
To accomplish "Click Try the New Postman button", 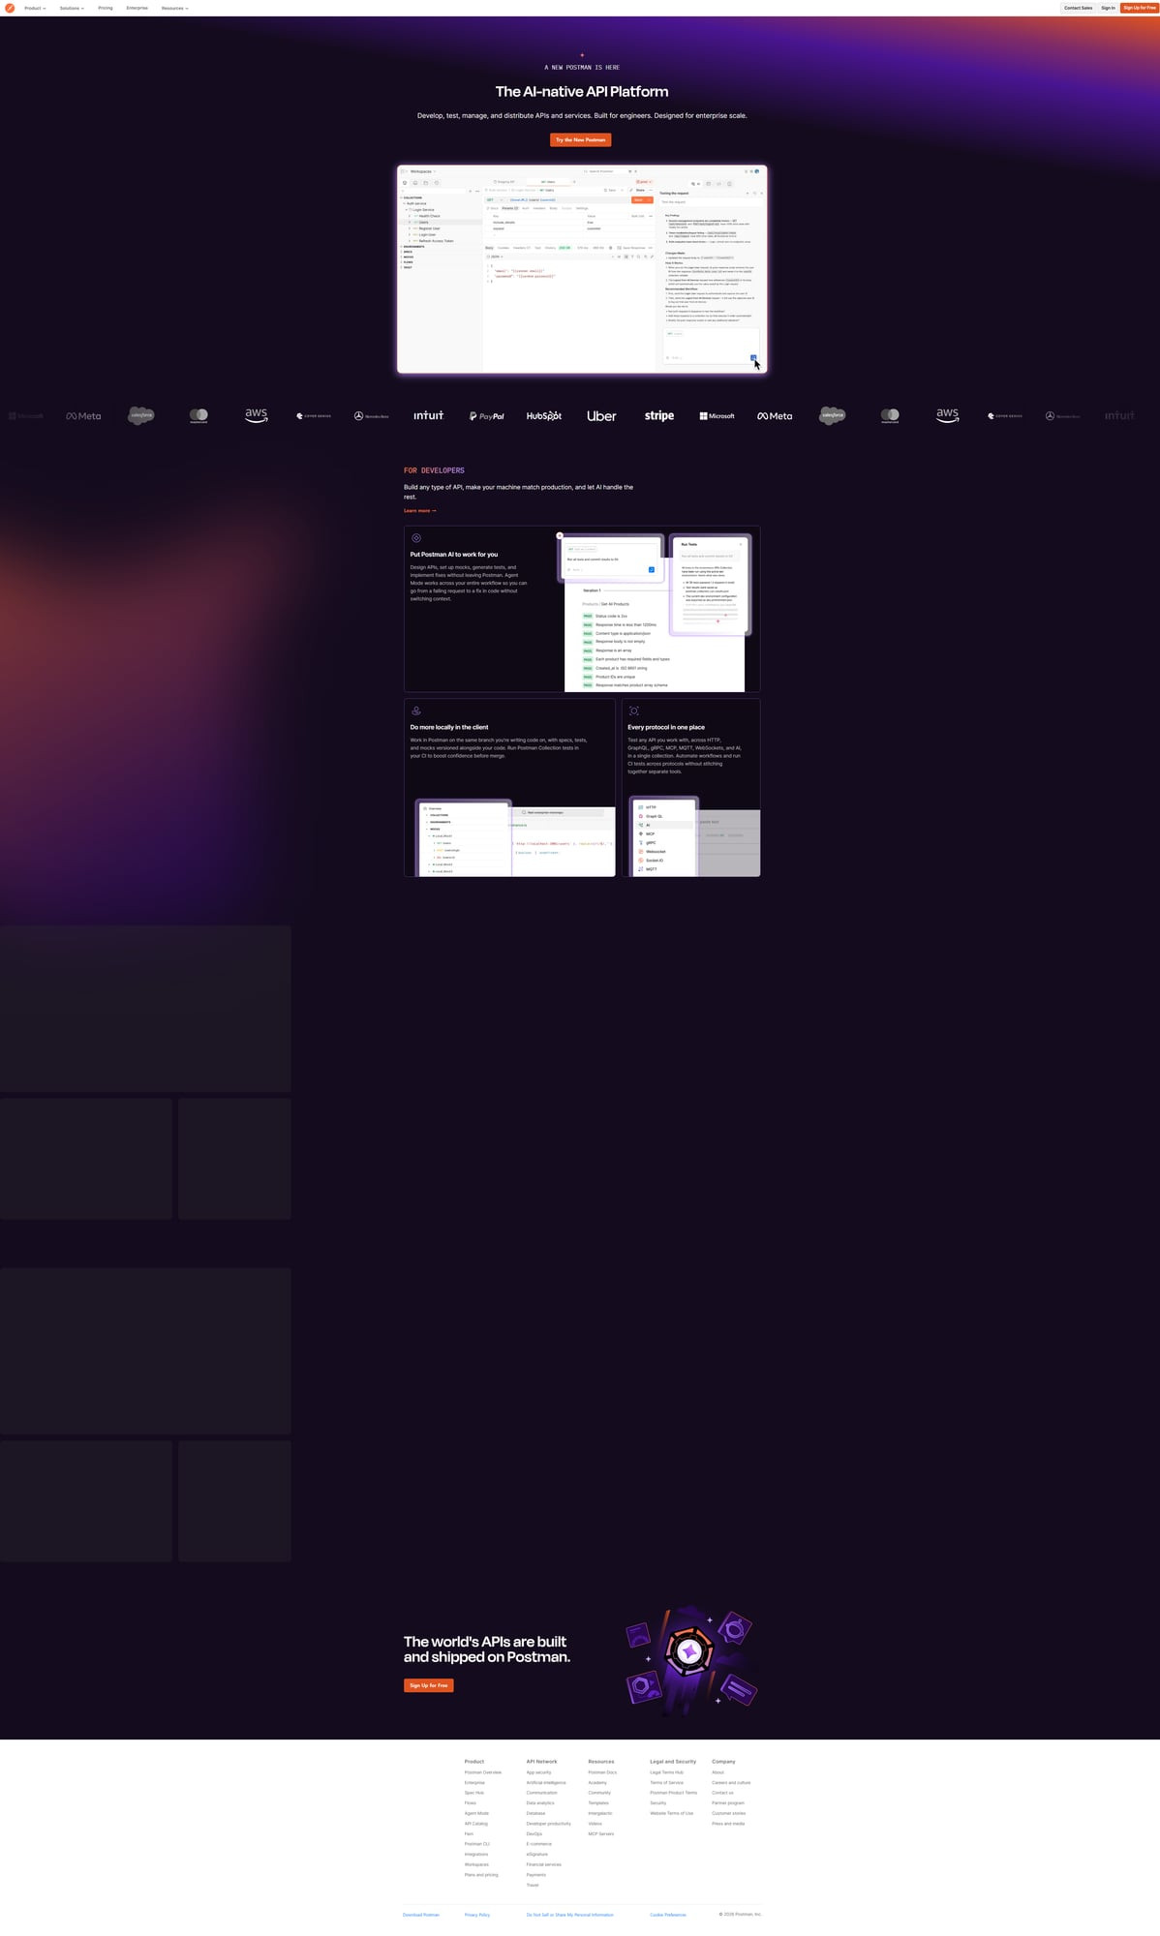I will click(x=581, y=139).
